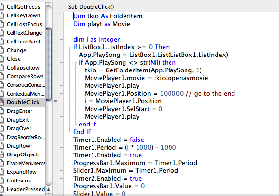This screenshot has width=279, height=196.
Task: Click the 'tkio = GetFolderItem' code line
Action: coord(143,70)
